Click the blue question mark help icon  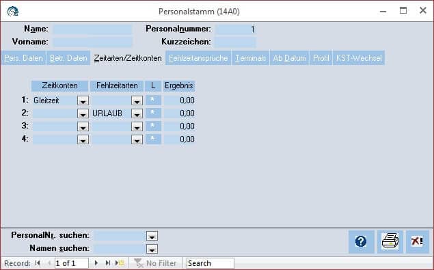(x=361, y=241)
